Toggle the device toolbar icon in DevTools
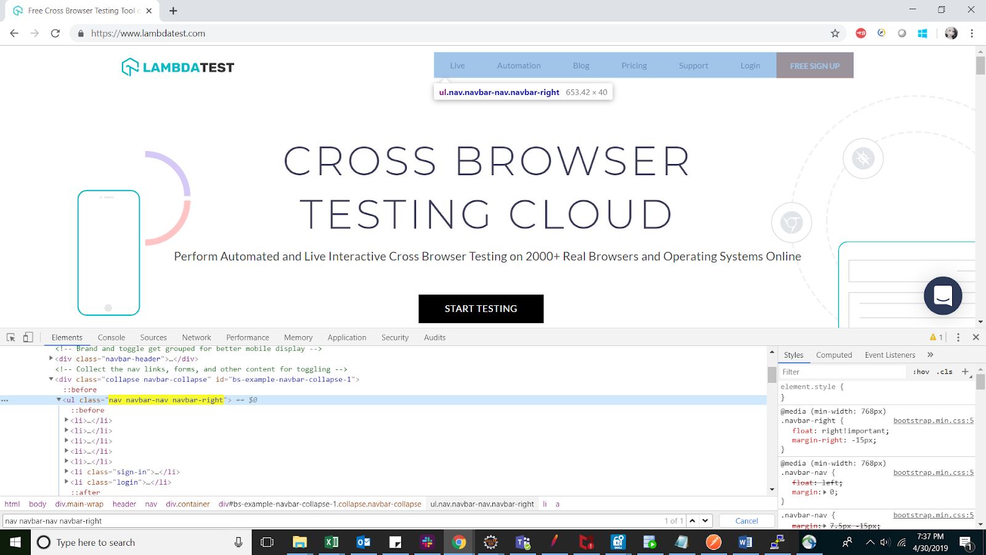Screen dimensions: 986x555 28,337
